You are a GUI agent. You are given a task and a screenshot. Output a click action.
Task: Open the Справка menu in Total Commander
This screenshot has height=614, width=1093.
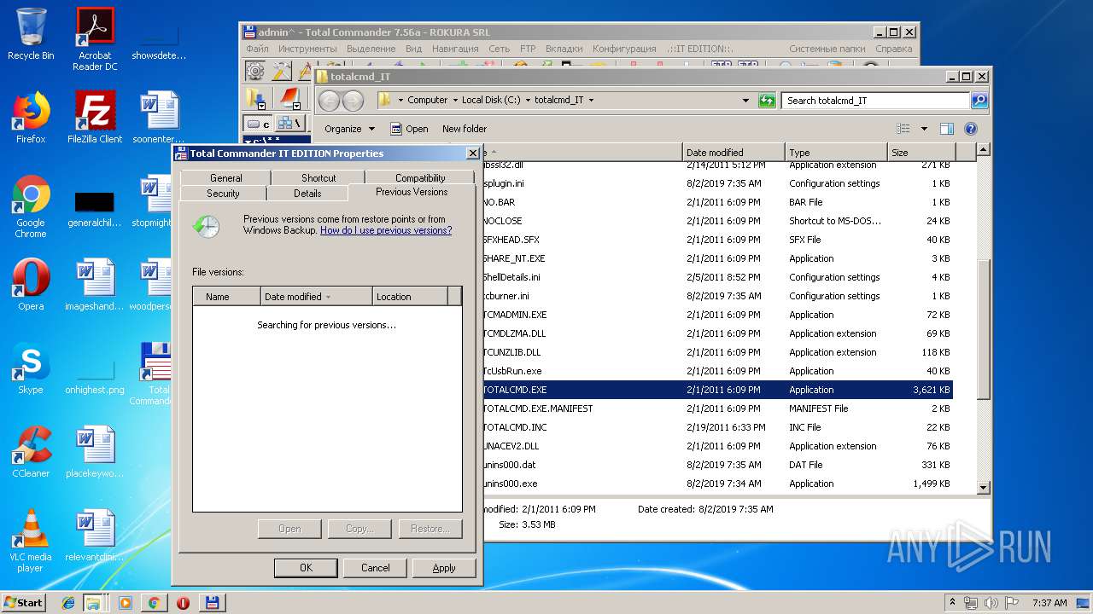[894, 49]
